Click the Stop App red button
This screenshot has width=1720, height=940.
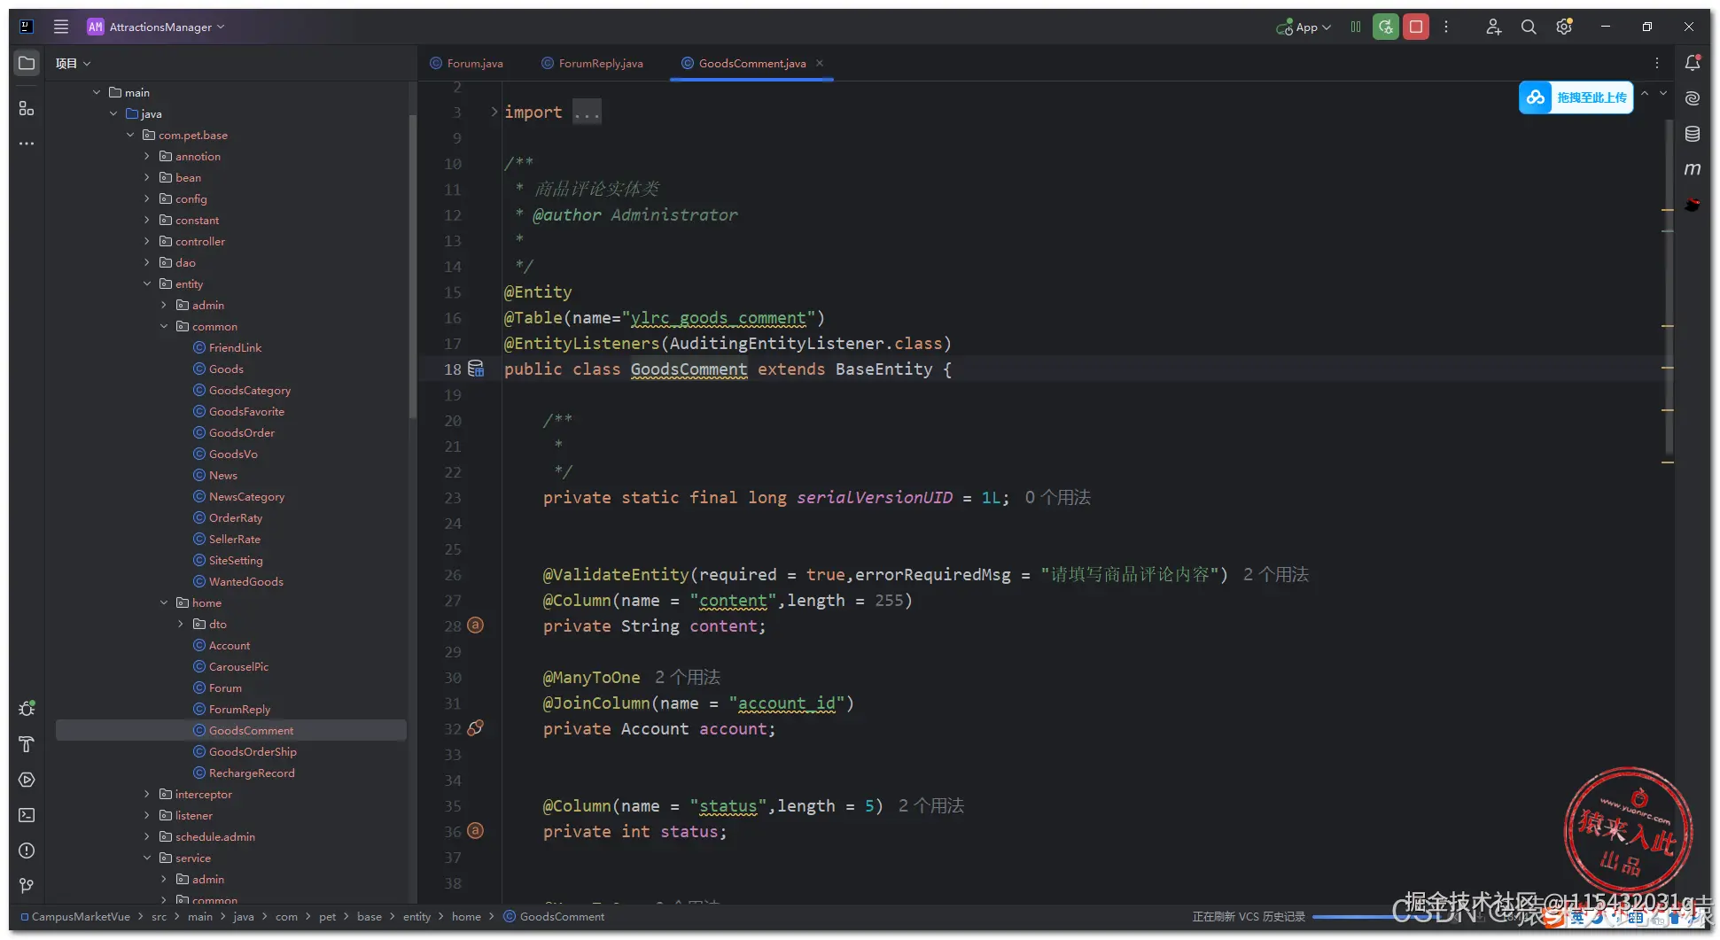point(1416,27)
